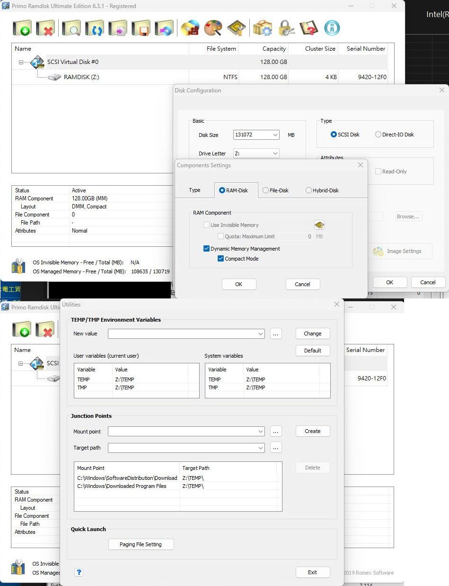Click the blue question mark help icon in Utilities
This screenshot has width=449, height=586.
point(79,572)
